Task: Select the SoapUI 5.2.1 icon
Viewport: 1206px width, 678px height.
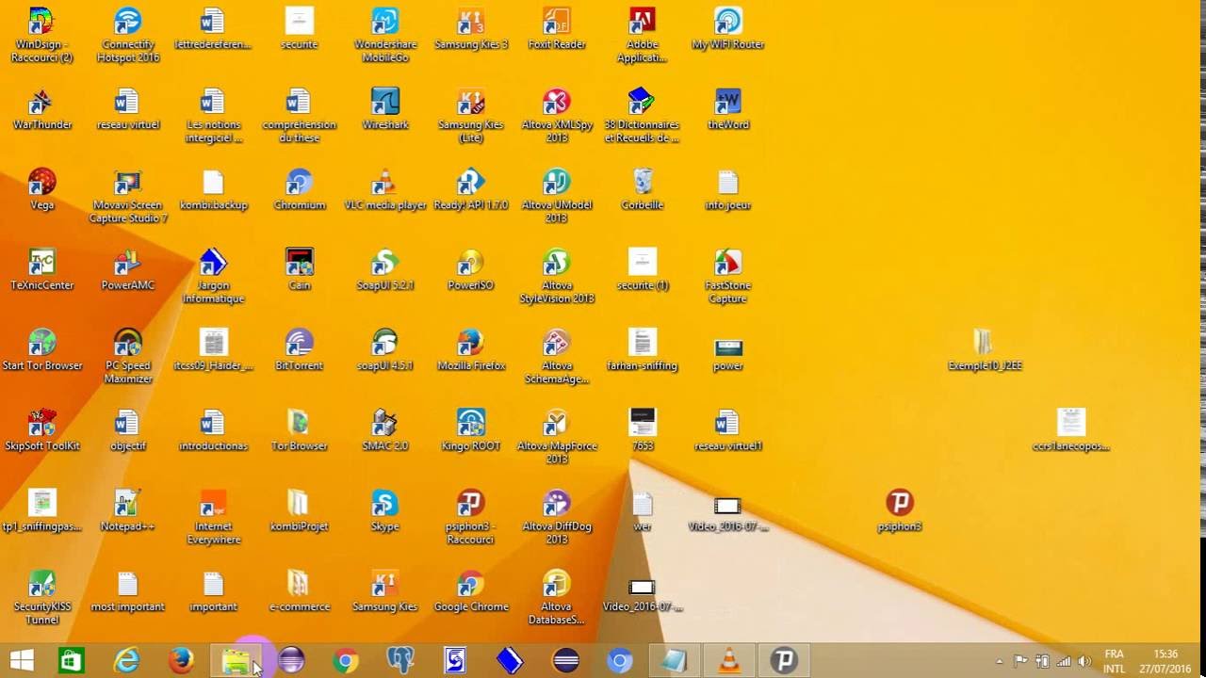Action: tap(384, 268)
